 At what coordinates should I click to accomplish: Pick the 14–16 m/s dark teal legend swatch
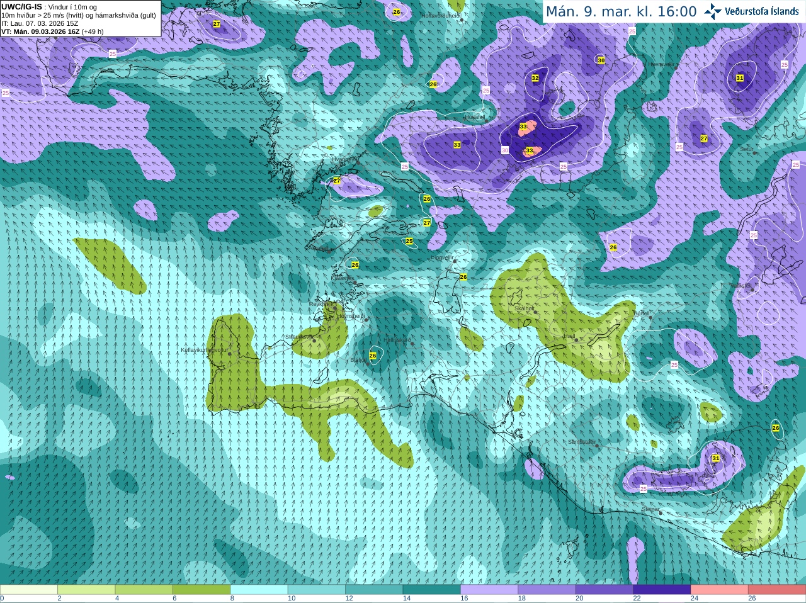[x=431, y=590]
